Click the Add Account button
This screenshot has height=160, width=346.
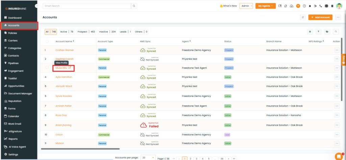pyautogui.click(x=320, y=17)
